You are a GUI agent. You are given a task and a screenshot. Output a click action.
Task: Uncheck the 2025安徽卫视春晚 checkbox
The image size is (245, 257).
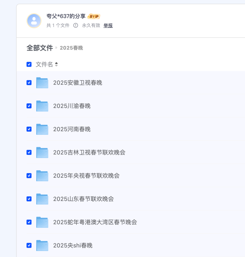click(29, 83)
